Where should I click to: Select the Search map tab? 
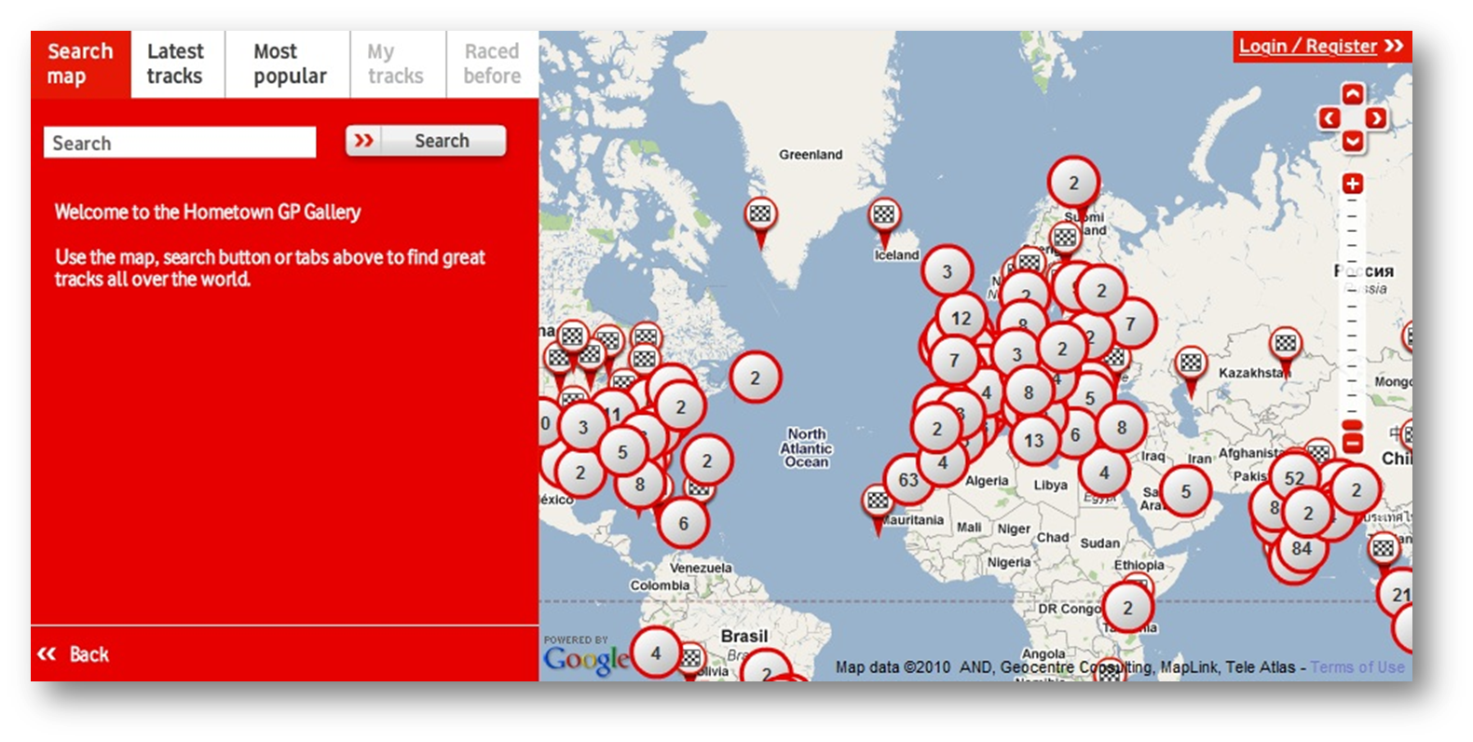80,64
